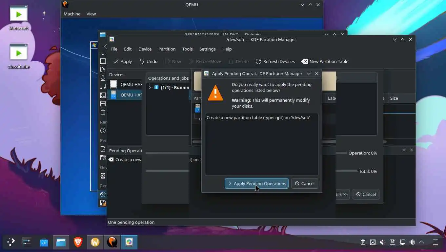The image size is (446, 252).
Task: Open the Machine menu in QEMU window
Action: click(x=72, y=14)
